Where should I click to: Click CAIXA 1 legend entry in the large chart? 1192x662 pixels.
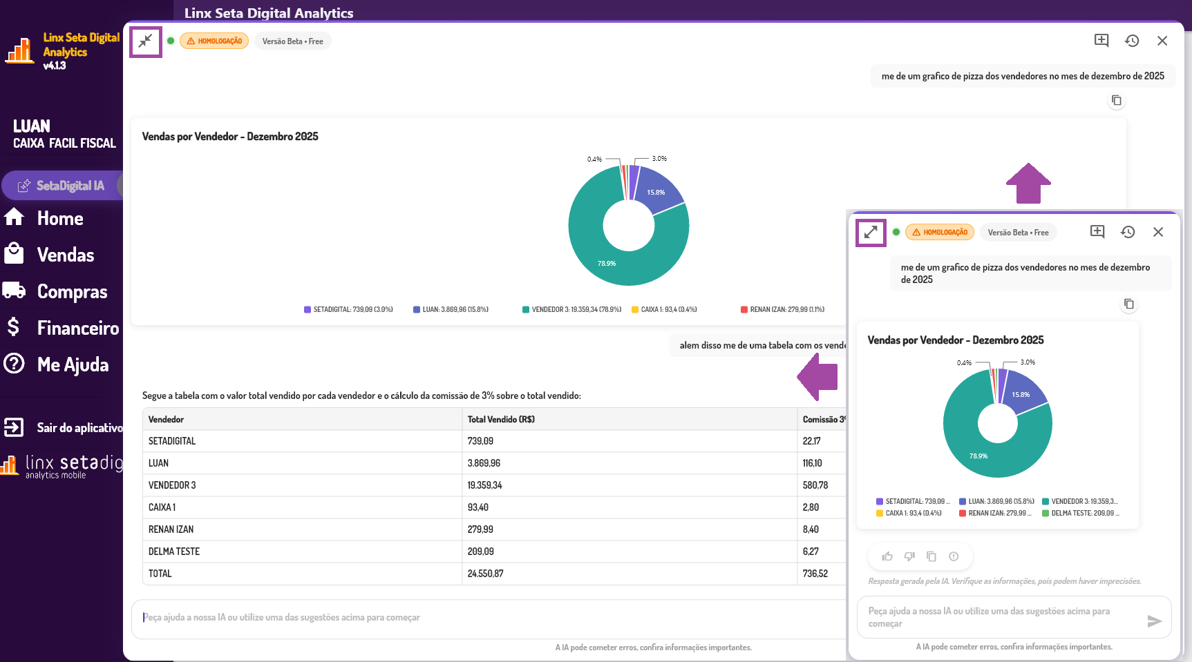coord(664,309)
